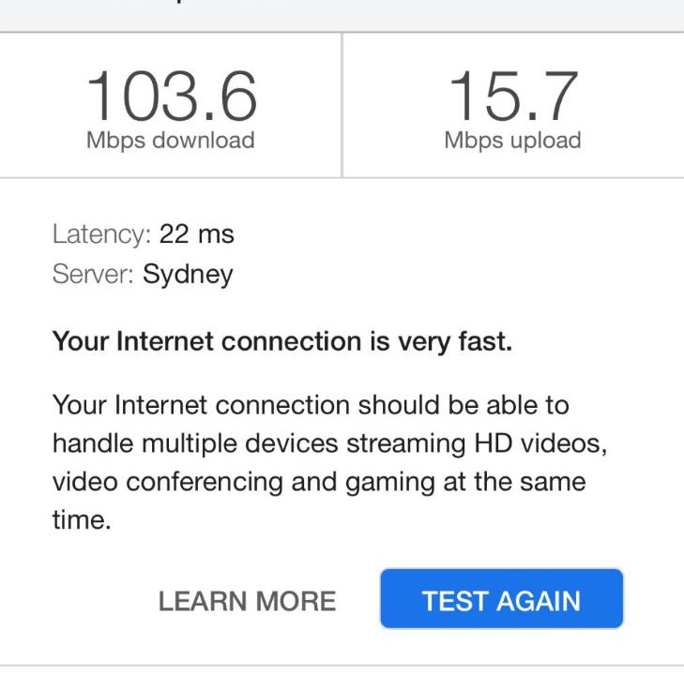684x675 pixels.
Task: Click the divider between download and upload
Action: [342, 105]
